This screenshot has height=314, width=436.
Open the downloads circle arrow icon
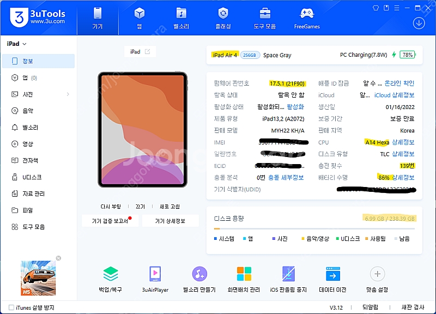tap(419, 23)
